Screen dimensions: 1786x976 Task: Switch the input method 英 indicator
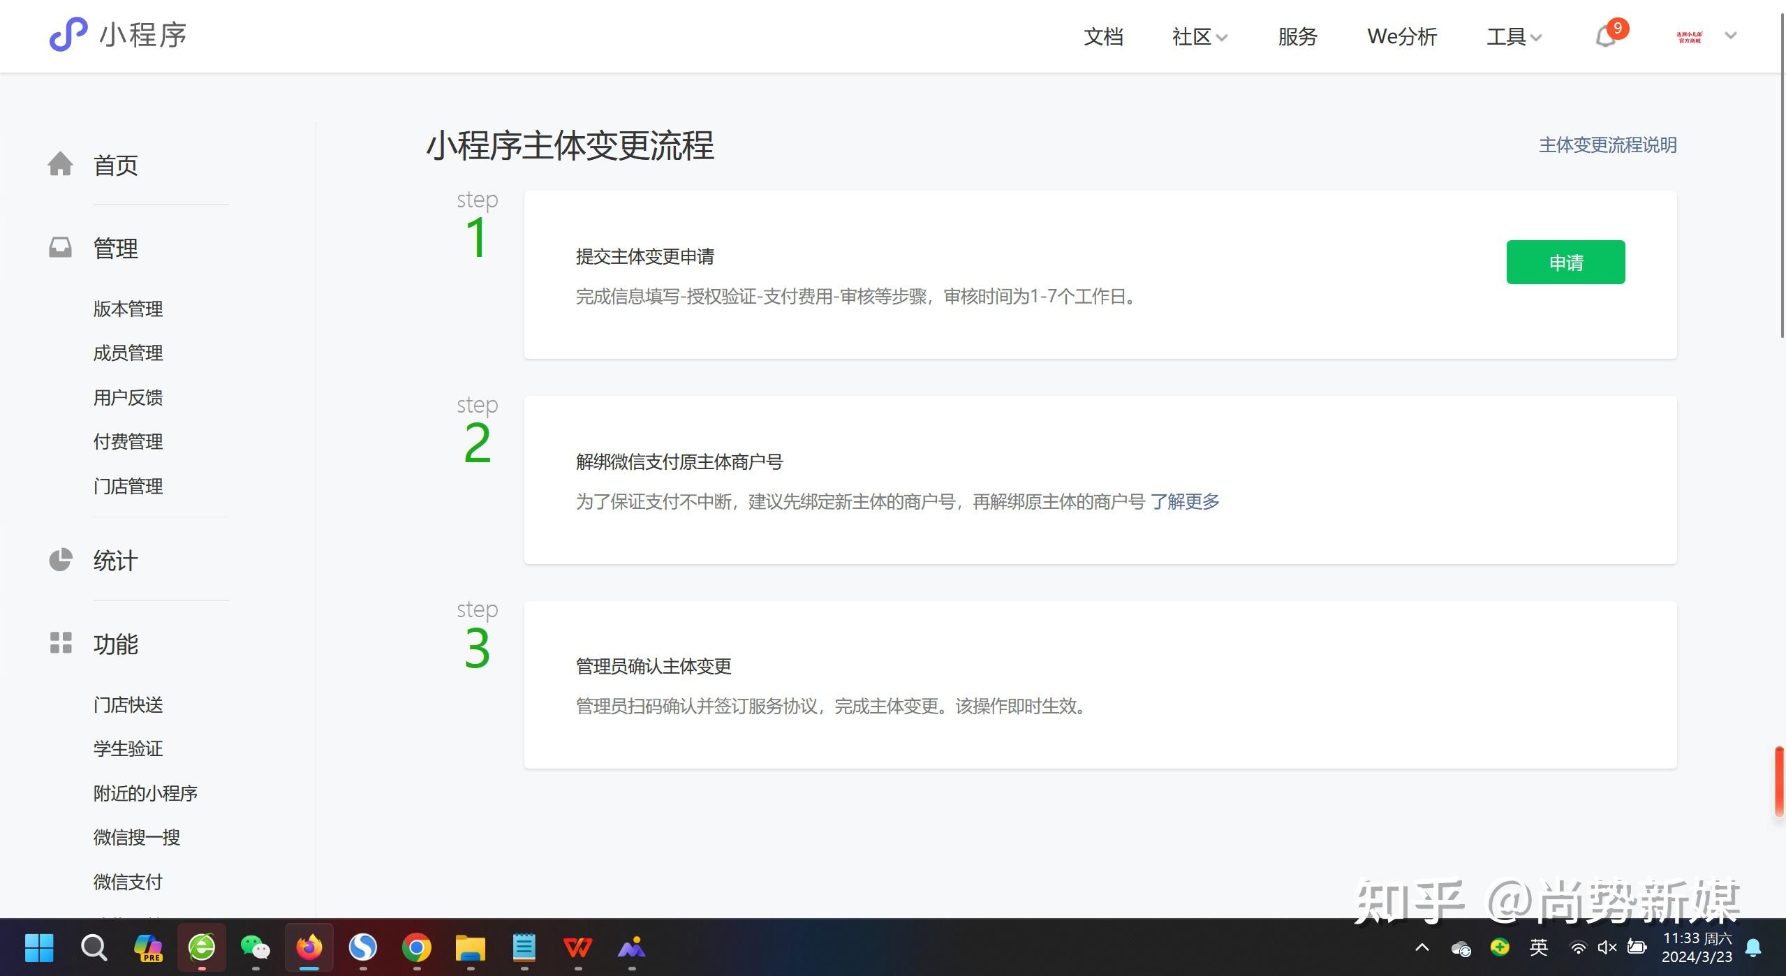(1539, 947)
